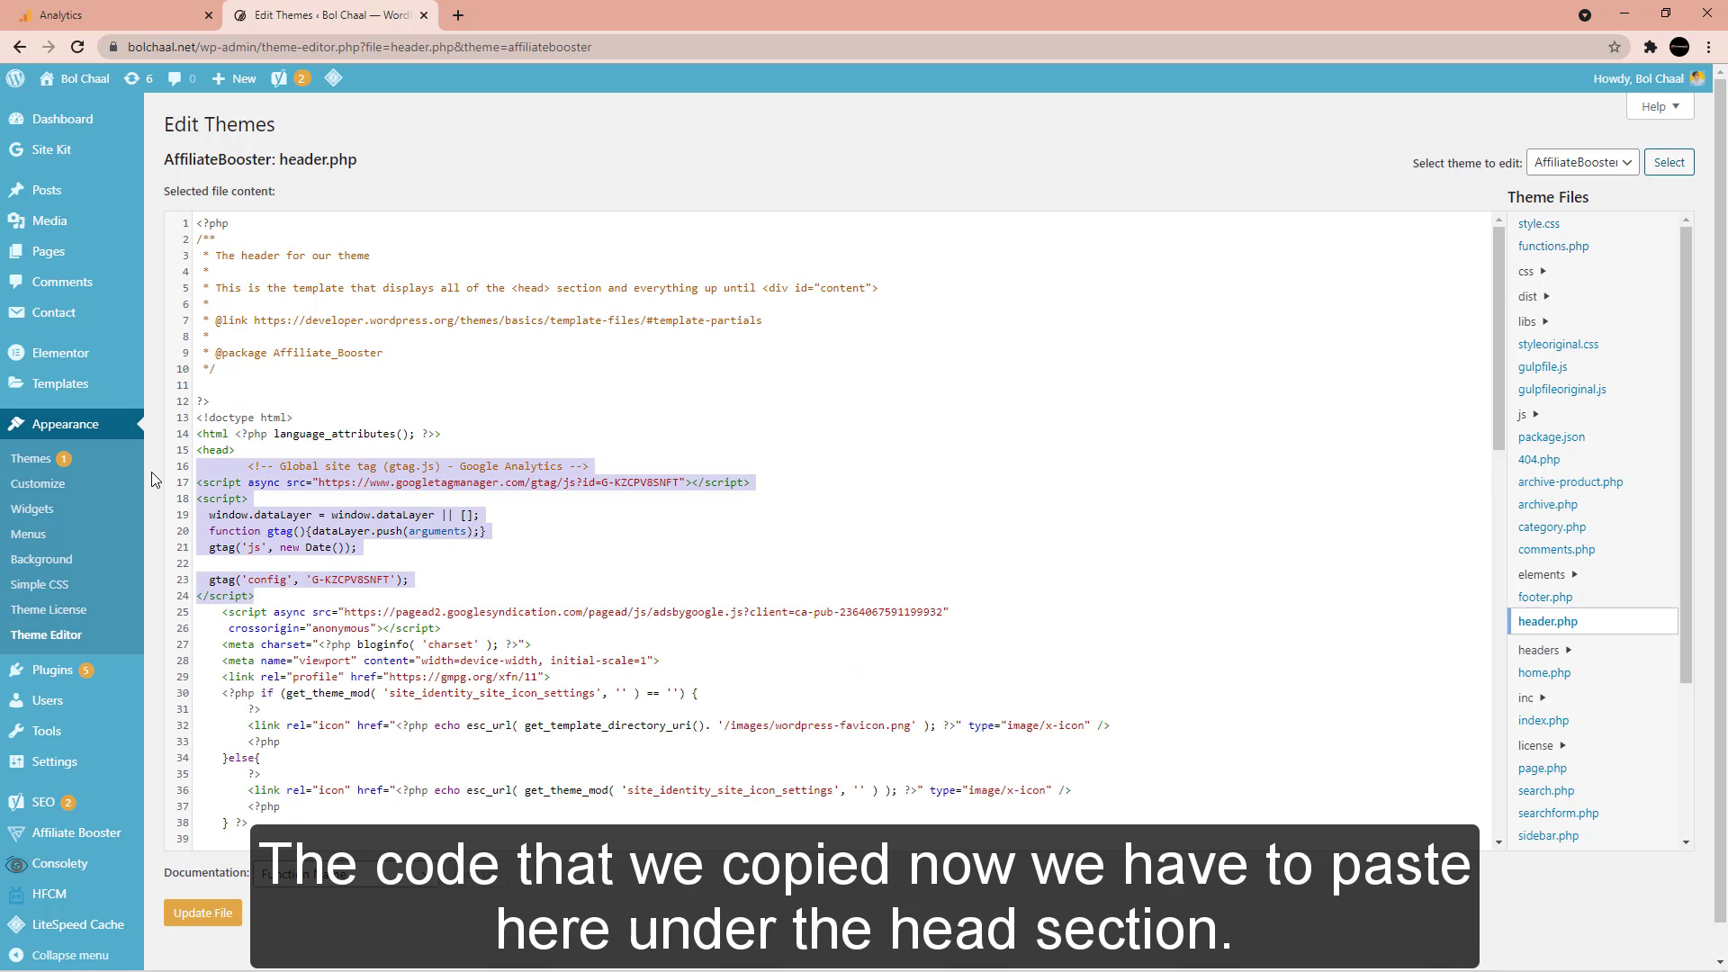This screenshot has width=1728, height=972.
Task: Open Simple CSS submenu item
Action: [40, 584]
